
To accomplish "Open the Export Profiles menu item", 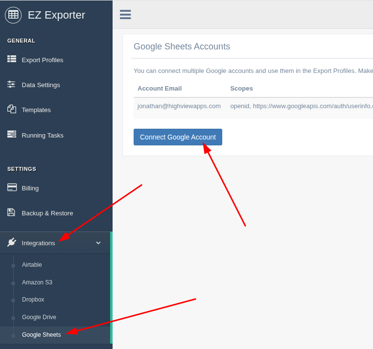I will tap(42, 60).
